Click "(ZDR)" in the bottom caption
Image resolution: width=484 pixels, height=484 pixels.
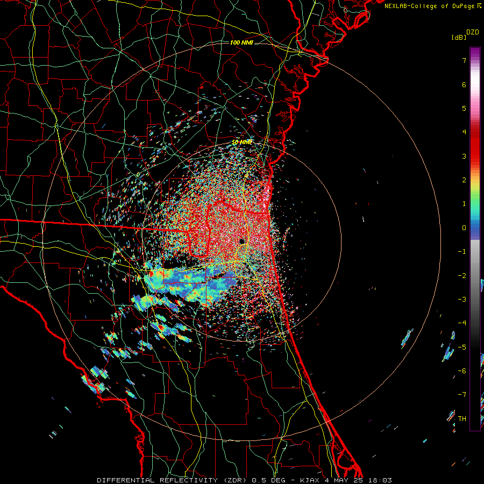pyautogui.click(x=236, y=480)
